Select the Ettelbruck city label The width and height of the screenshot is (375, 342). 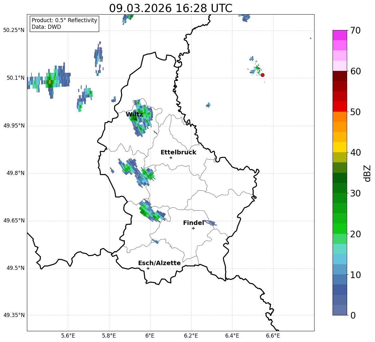coord(178,152)
